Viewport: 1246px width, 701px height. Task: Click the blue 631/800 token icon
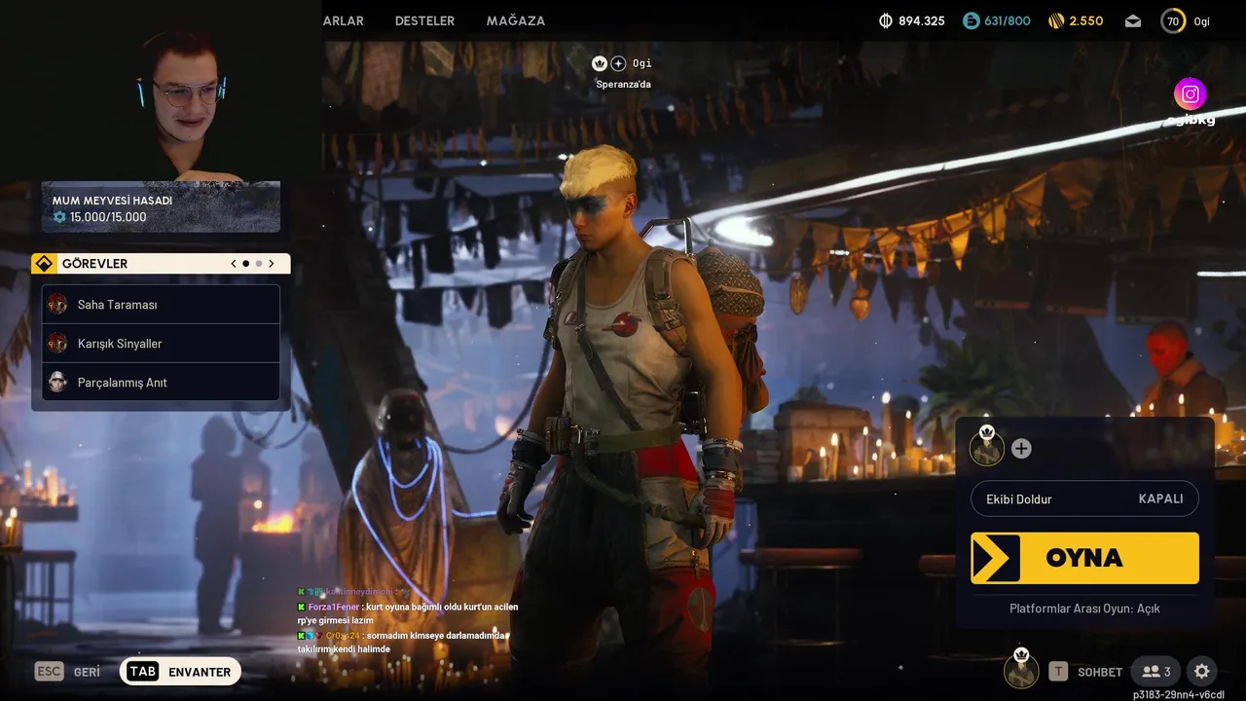[x=971, y=20]
